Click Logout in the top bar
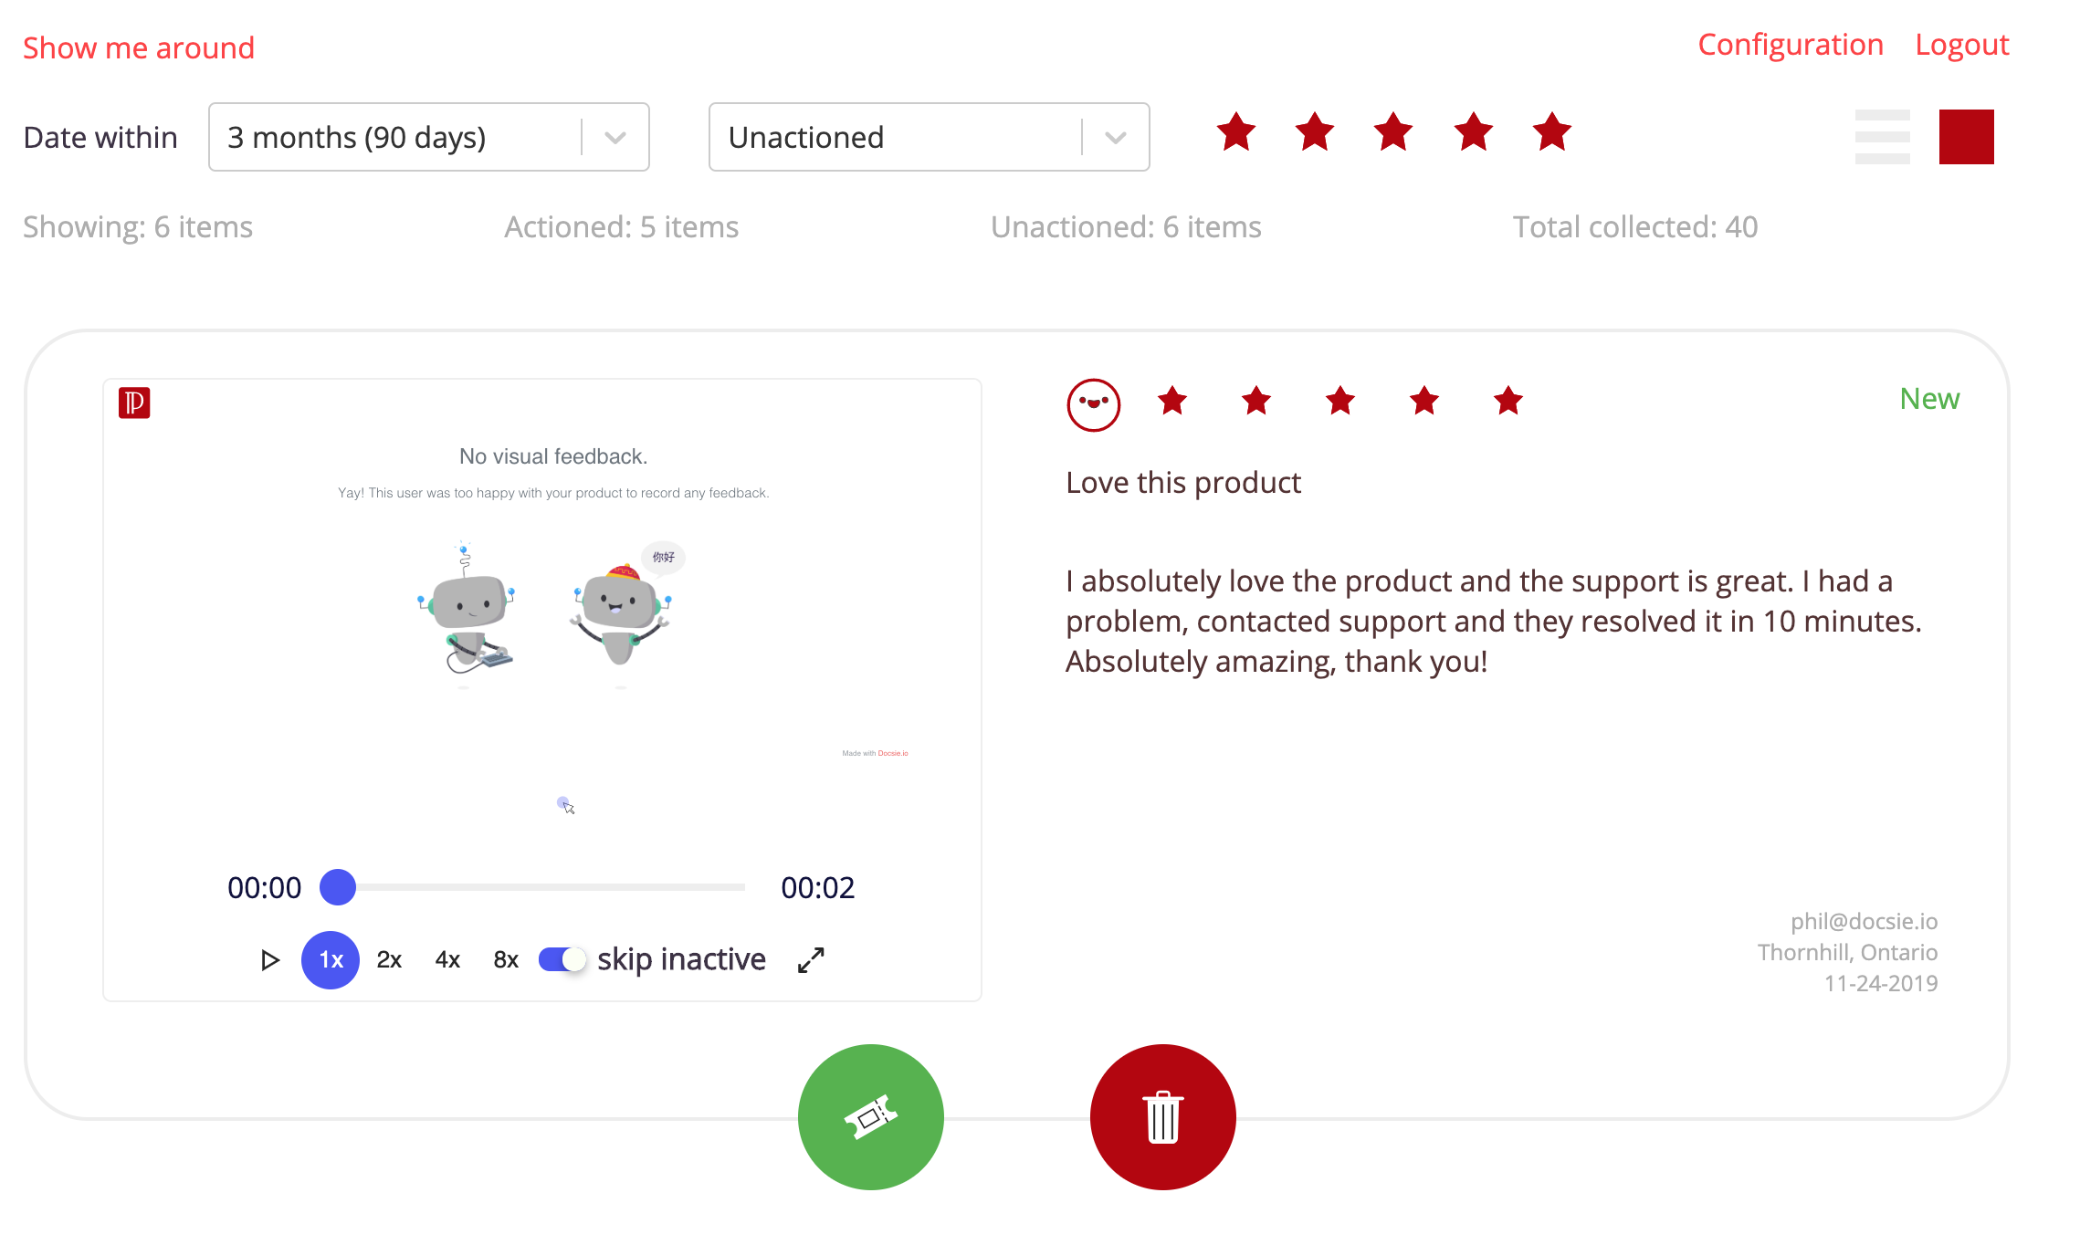 tap(1961, 45)
